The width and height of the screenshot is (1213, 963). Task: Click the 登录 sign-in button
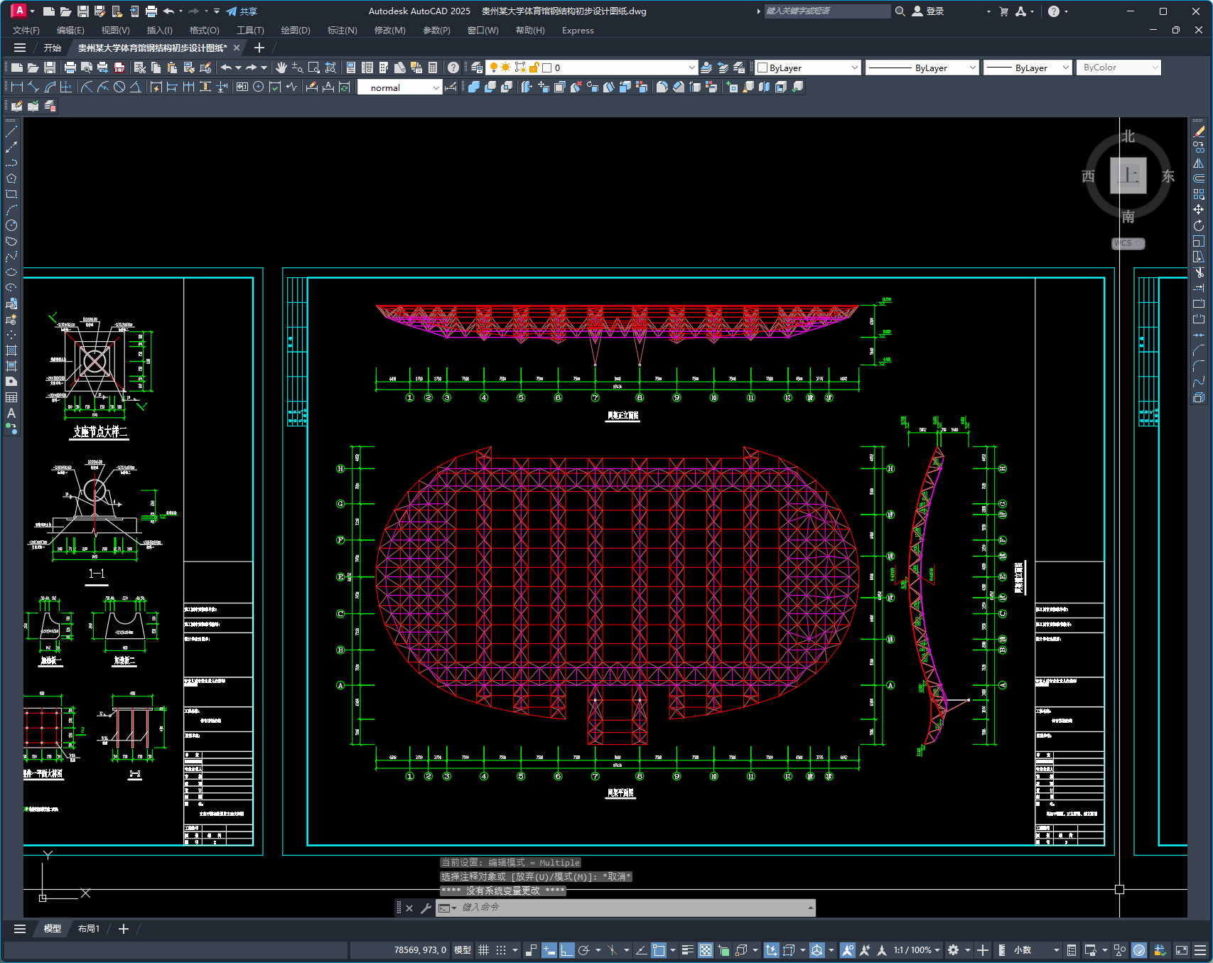[928, 11]
